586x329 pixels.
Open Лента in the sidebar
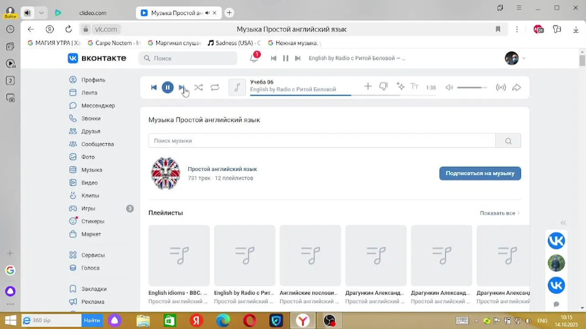88,92
